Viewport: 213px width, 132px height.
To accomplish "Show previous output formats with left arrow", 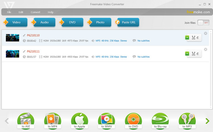I will 7,121.
